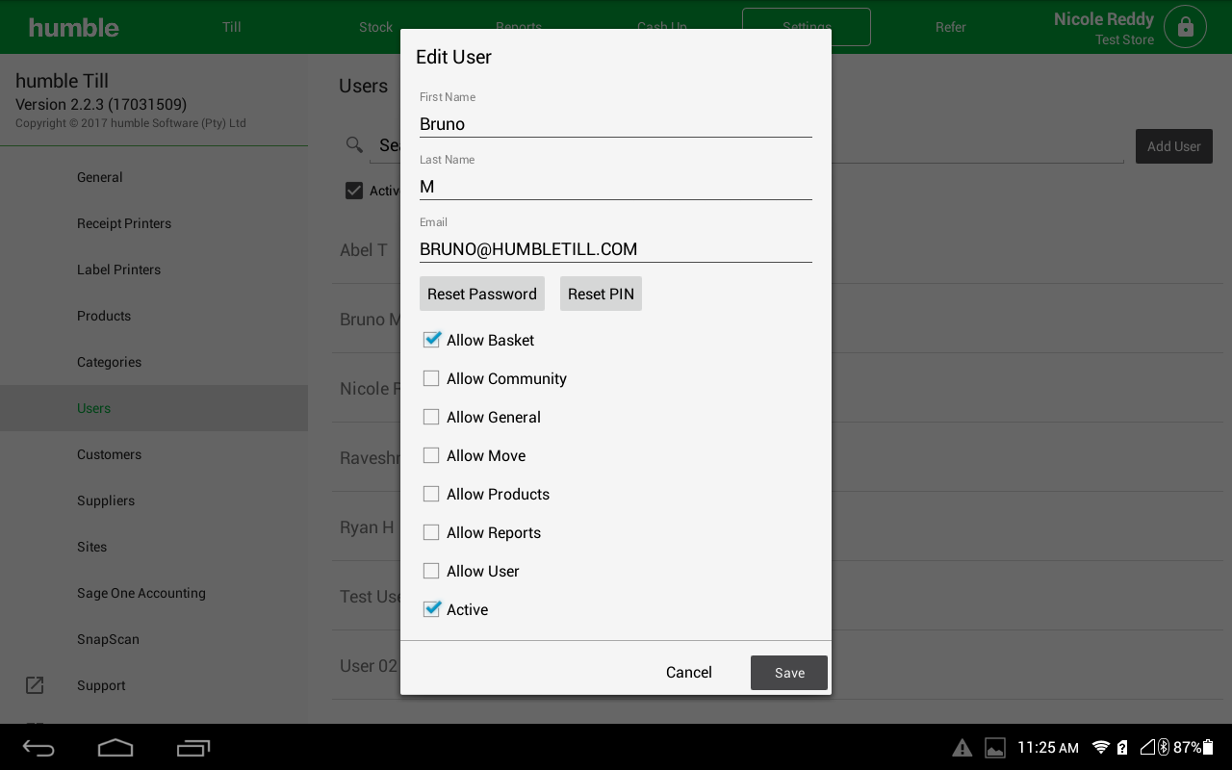Click the Add User button
Viewport: 1232px width, 770px height.
1174,146
